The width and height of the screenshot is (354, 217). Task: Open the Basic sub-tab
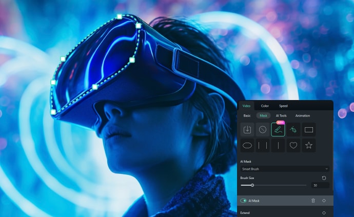click(247, 115)
